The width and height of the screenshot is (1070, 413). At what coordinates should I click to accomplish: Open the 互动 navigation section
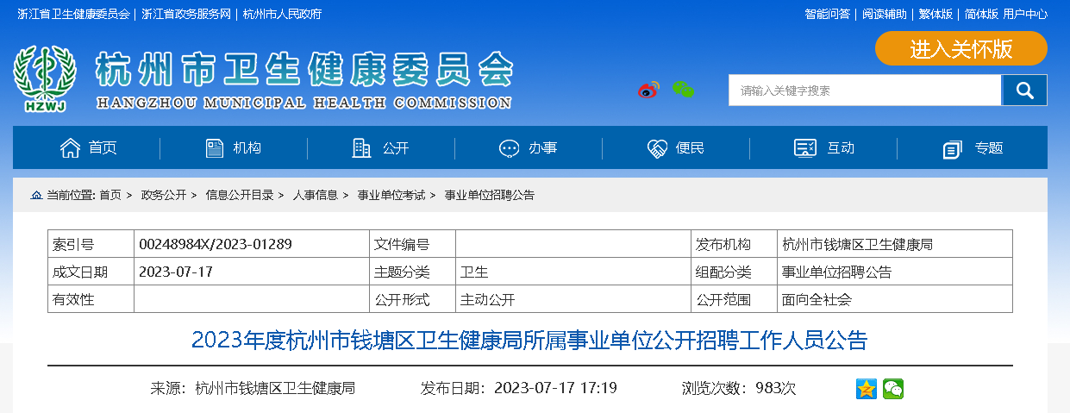tap(824, 148)
